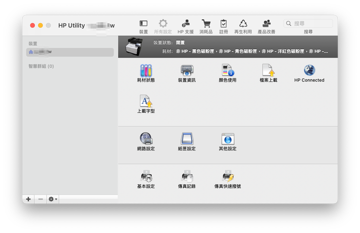Open 傳真記錄 fax log

click(x=186, y=179)
